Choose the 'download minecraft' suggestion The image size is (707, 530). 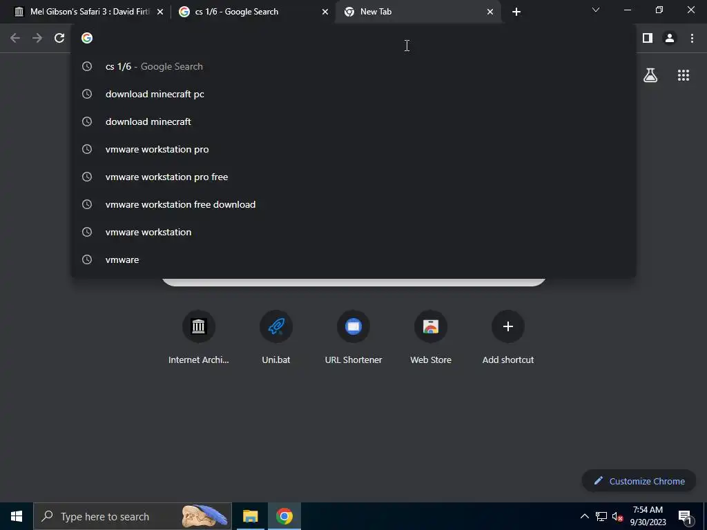click(353, 121)
